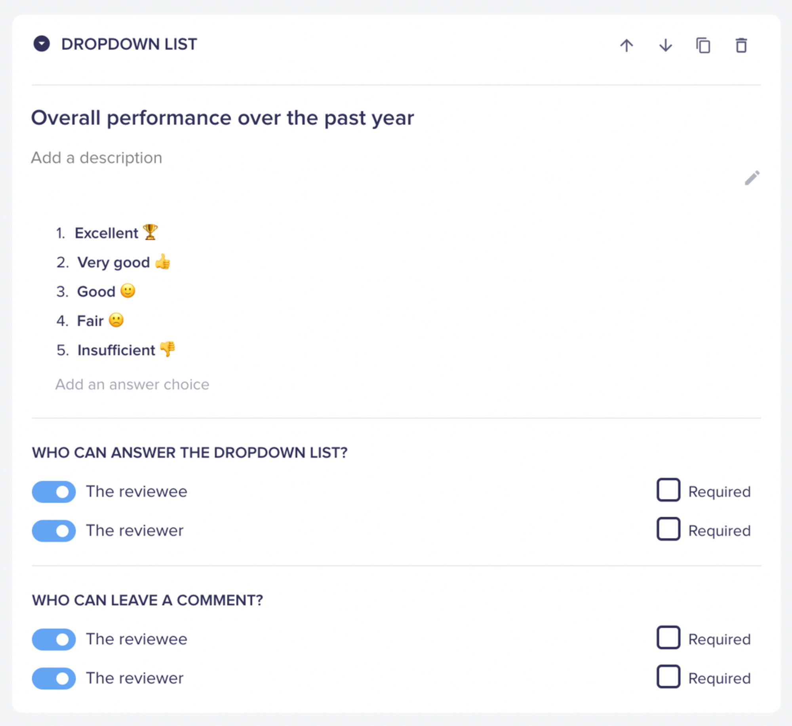
Task: Check Required for reviewer's comment
Action: pyautogui.click(x=668, y=677)
